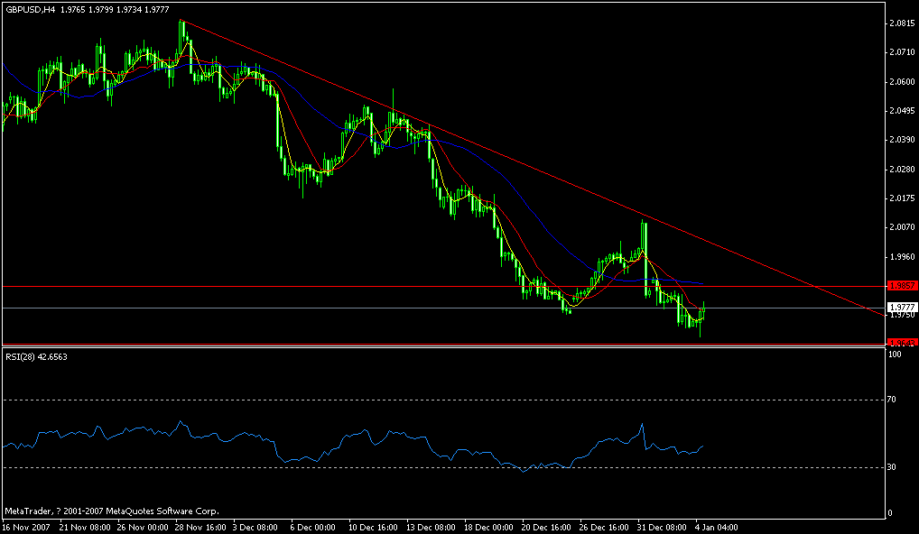The image size is (919, 534).
Task: Select the red 1.9857 price level tag
Action: [902, 286]
